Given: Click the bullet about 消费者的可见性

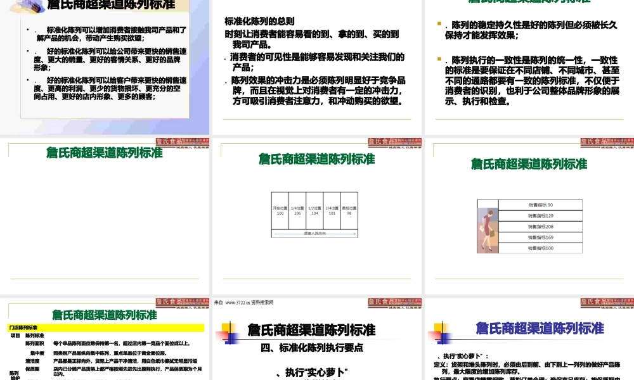Looking at the screenshot, I should 314,62.
